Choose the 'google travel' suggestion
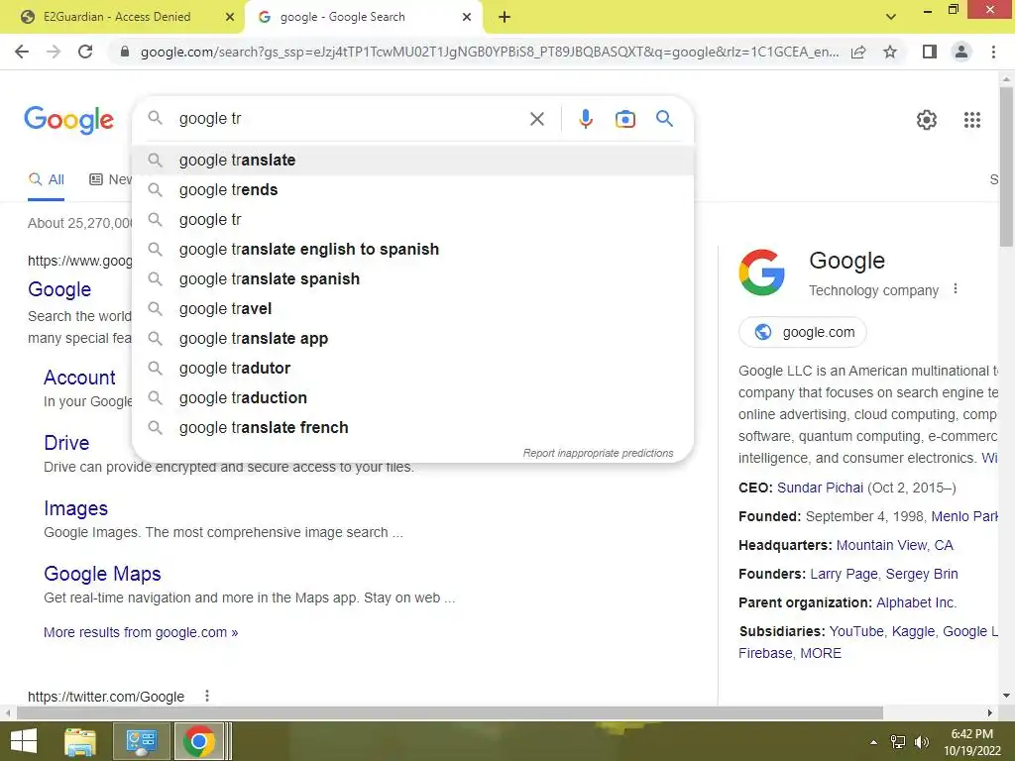Image resolution: width=1015 pixels, height=761 pixels. pos(412,309)
